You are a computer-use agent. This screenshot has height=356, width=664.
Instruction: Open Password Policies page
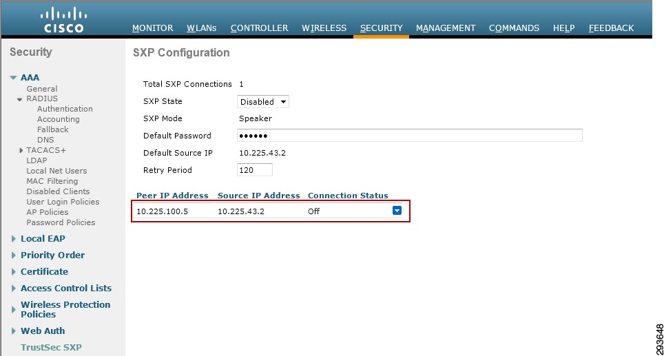pos(61,222)
